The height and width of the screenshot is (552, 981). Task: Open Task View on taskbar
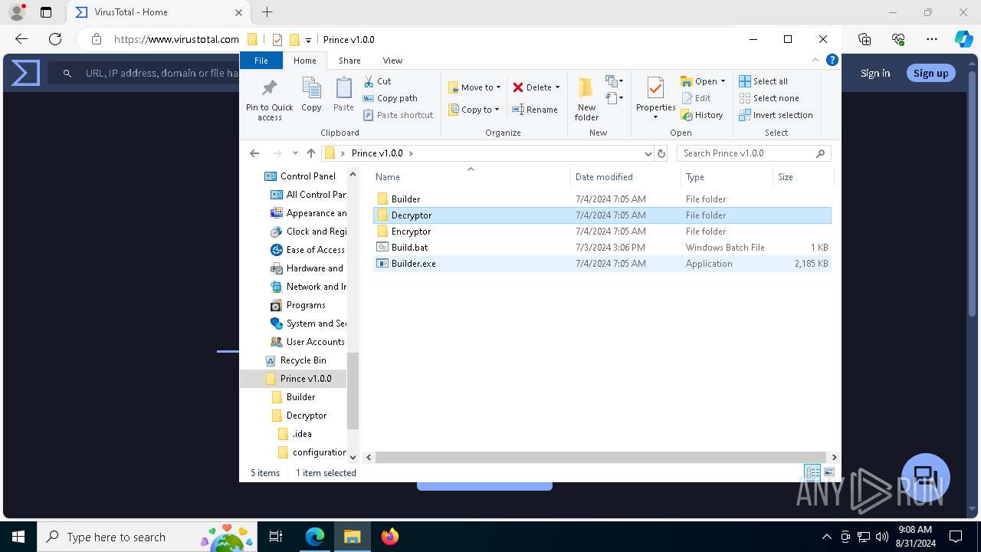click(x=276, y=537)
